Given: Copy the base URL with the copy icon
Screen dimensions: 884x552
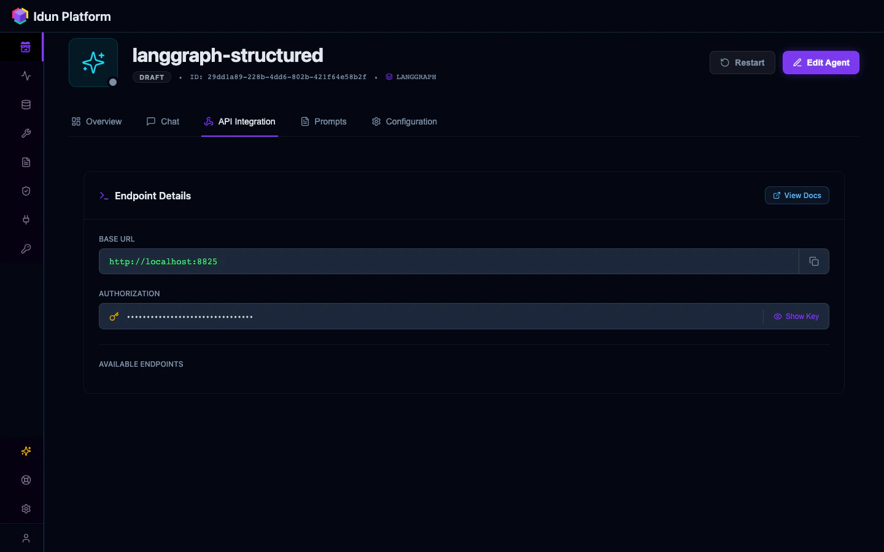Looking at the screenshot, I should coord(813,261).
